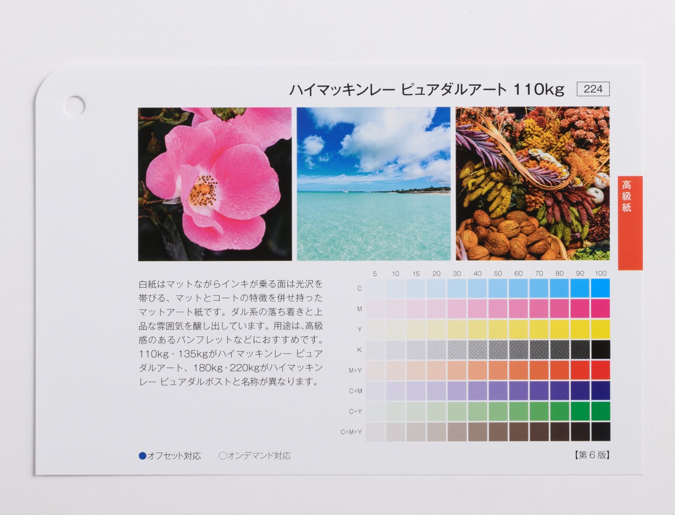Click the 50 column header
This screenshot has height=515, width=675.
coord(498,273)
